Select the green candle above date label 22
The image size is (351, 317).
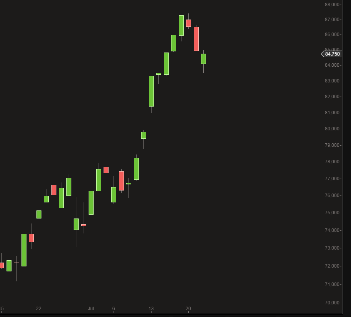pyautogui.click(x=39, y=214)
